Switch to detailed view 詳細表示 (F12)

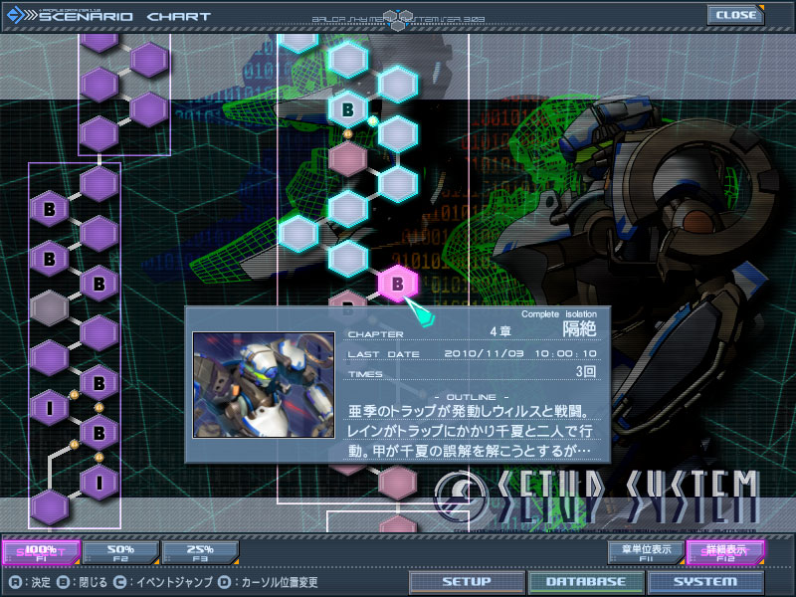pos(725,552)
